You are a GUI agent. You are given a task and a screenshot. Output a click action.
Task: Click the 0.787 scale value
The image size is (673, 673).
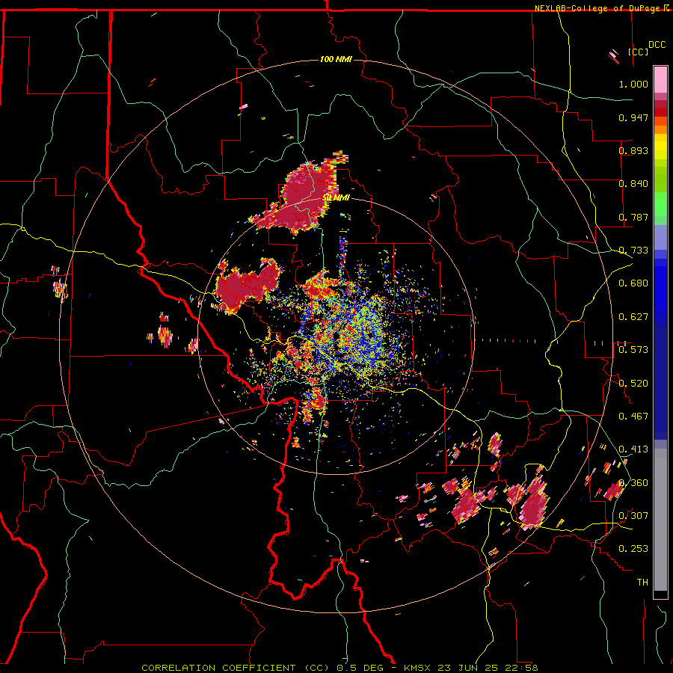(x=633, y=217)
